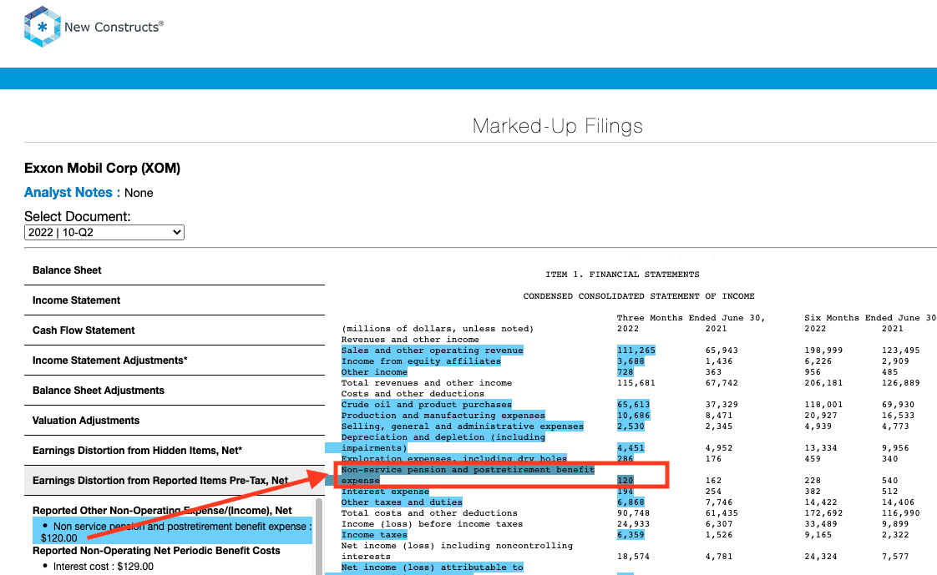
Task: Click highlighted value 6,868
Action: pos(631,502)
